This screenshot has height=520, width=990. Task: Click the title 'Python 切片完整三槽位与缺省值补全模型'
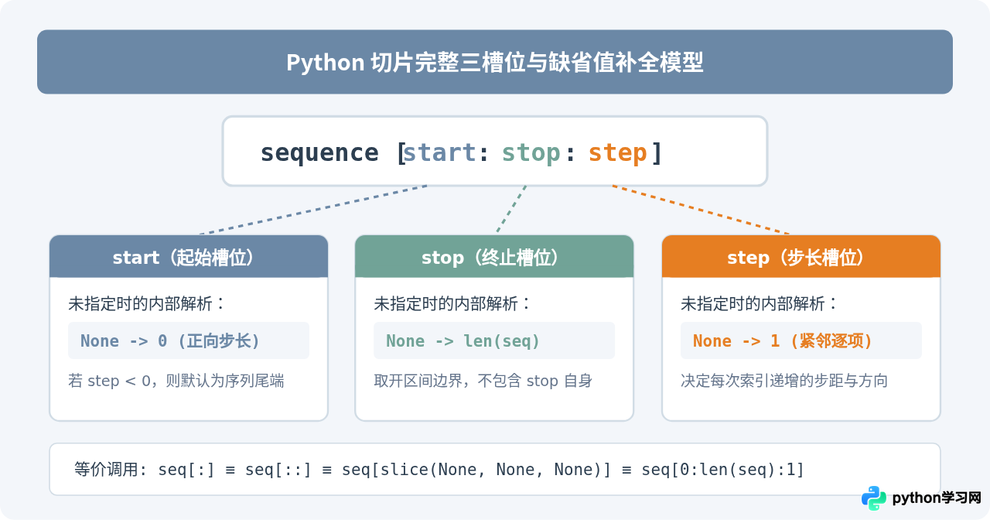pyautogui.click(x=495, y=62)
